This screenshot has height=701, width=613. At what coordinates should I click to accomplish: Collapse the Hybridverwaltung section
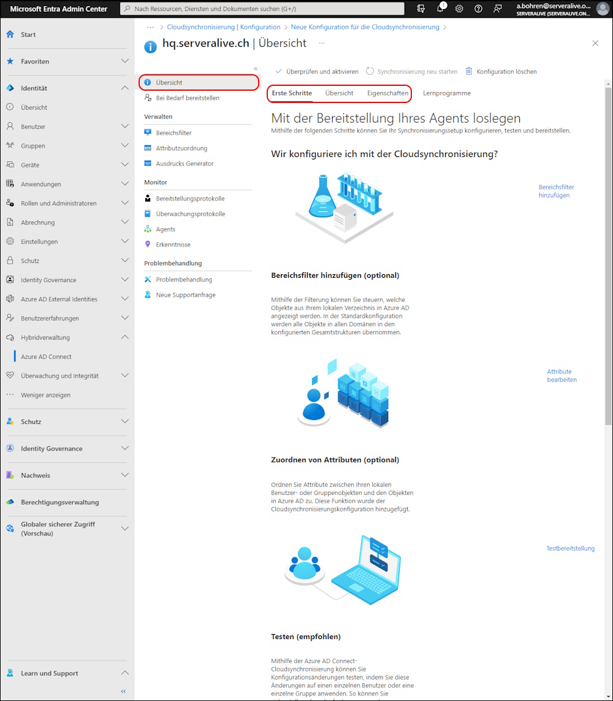tap(125, 337)
